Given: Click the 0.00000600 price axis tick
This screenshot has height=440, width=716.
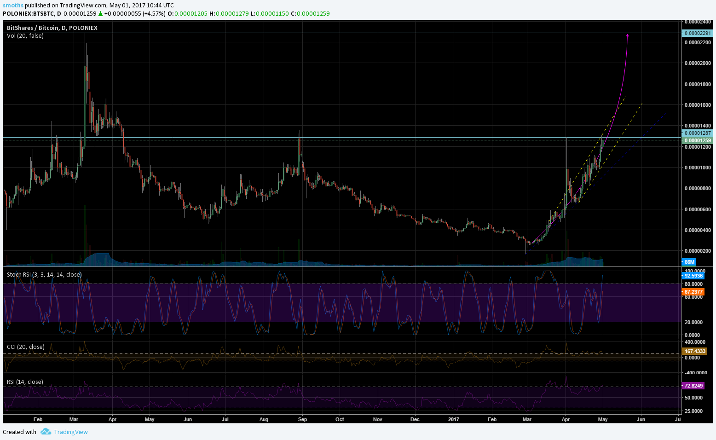Looking at the screenshot, I should click(698, 209).
